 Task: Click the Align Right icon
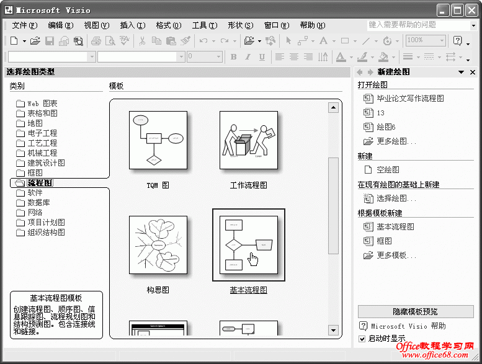coord(308,57)
